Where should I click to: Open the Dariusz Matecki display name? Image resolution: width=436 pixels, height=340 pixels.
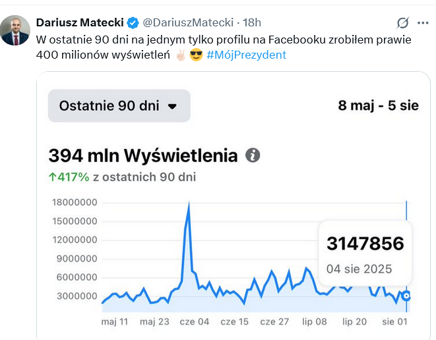[80, 23]
